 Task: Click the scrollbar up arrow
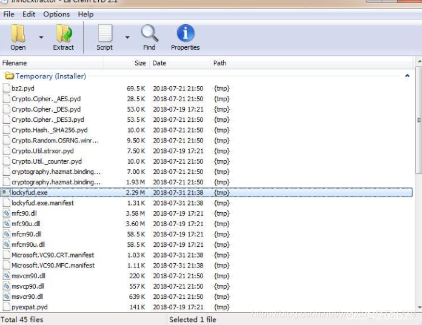tap(419, 62)
